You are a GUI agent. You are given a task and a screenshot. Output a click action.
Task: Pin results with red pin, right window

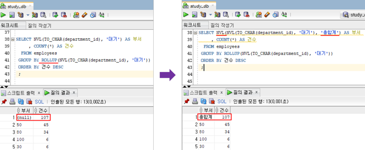click(186, 102)
